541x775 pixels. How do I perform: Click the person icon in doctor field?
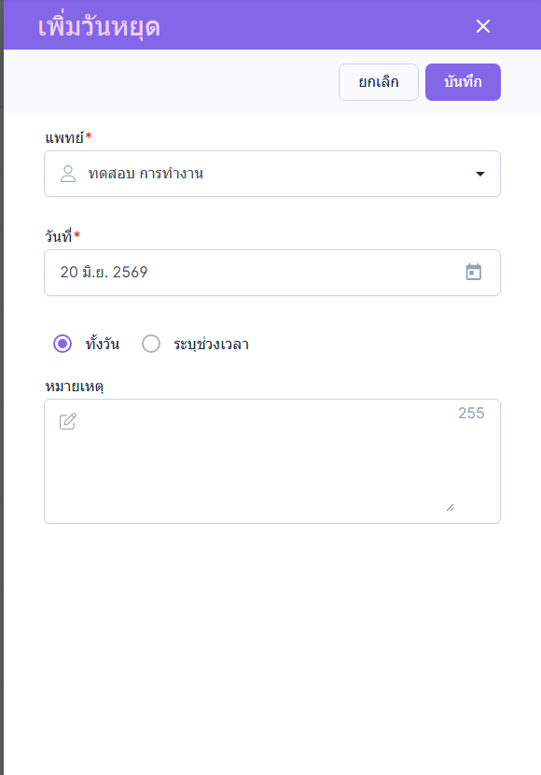coord(68,174)
